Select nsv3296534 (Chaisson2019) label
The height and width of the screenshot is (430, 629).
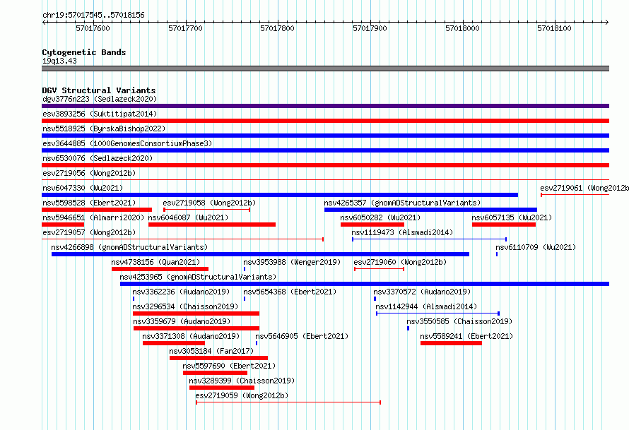point(185,306)
